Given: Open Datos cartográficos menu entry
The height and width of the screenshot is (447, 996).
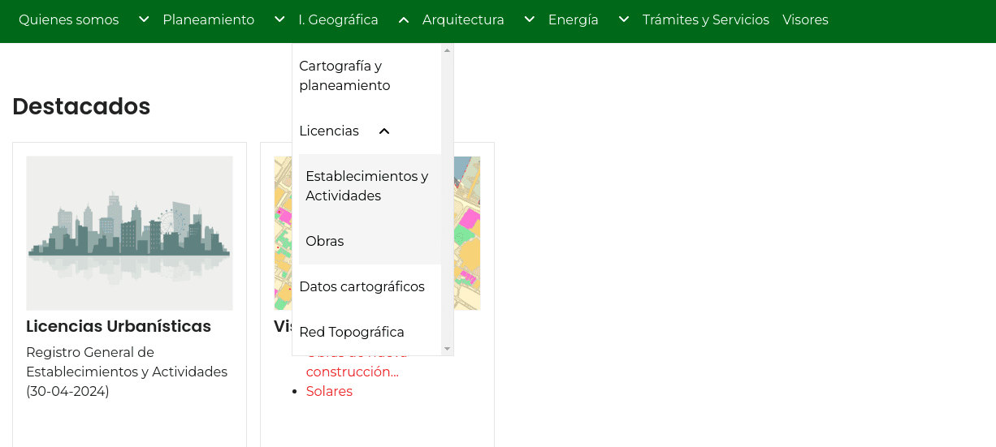Looking at the screenshot, I should pyautogui.click(x=362, y=286).
